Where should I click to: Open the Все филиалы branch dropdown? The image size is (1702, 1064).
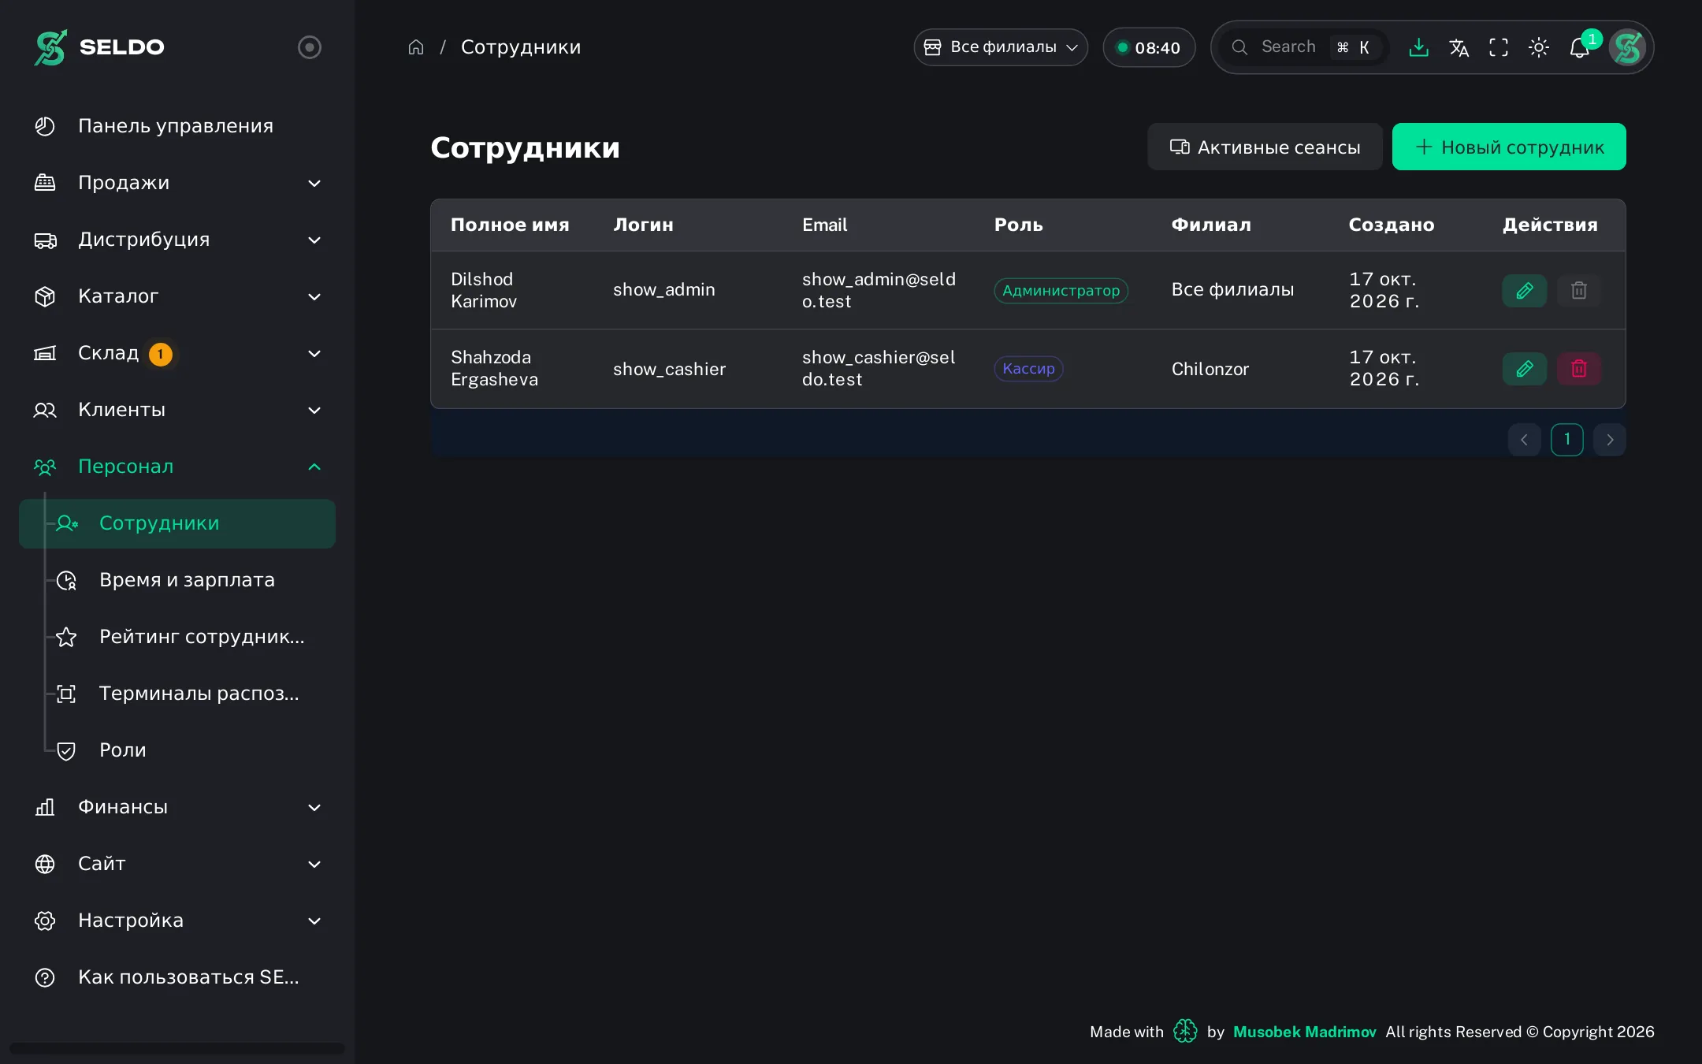click(x=1001, y=47)
